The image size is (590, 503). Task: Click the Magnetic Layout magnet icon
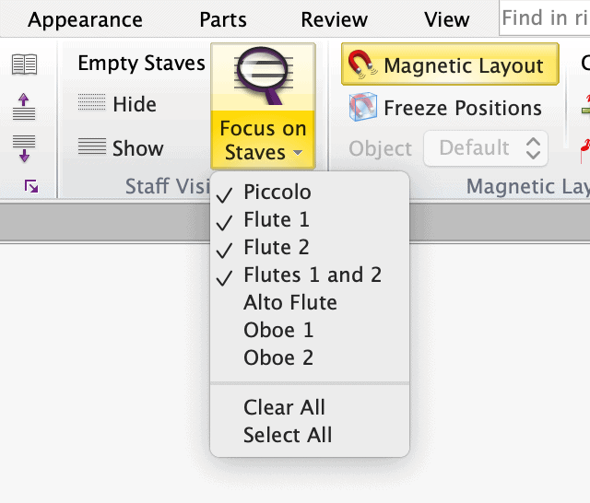pyautogui.click(x=362, y=64)
